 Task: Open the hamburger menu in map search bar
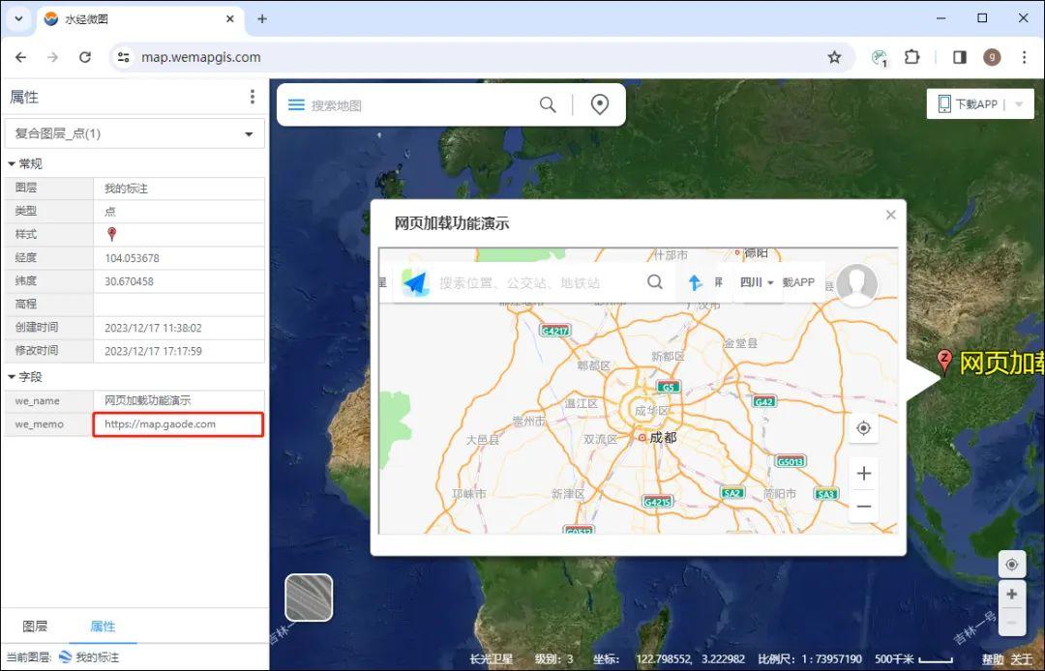coord(296,105)
